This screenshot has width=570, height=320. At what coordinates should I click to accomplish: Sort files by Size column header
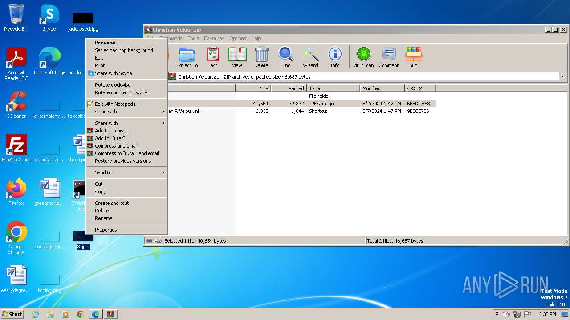pos(253,88)
